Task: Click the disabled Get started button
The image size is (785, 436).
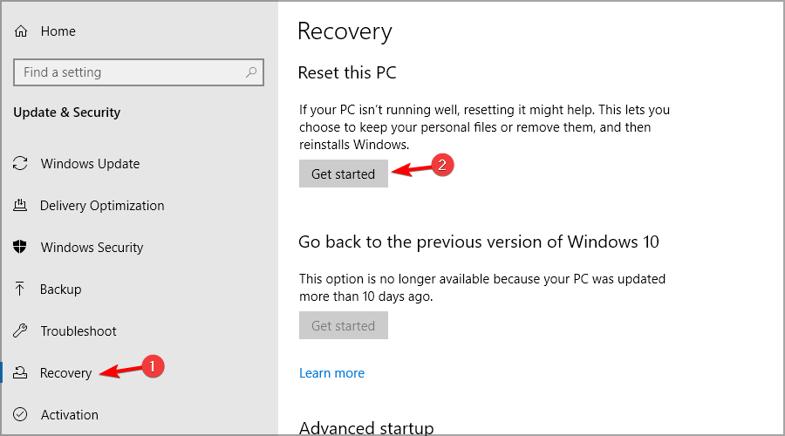Action: [x=344, y=325]
